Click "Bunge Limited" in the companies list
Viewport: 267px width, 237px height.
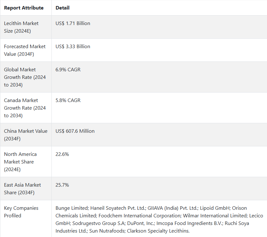tap(72, 208)
